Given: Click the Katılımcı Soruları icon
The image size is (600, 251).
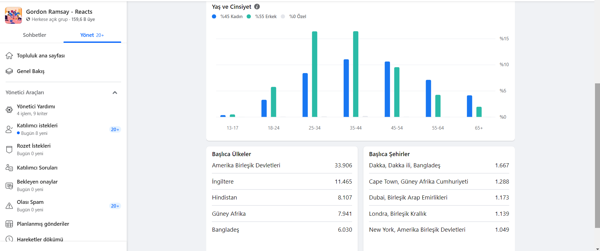Looking at the screenshot, I should tap(9, 168).
